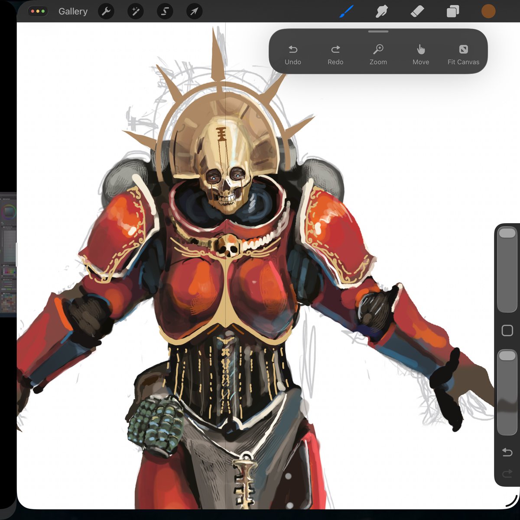Screen dimensions: 520x520
Task: Click the sidebar undo arrow
Action: (507, 452)
